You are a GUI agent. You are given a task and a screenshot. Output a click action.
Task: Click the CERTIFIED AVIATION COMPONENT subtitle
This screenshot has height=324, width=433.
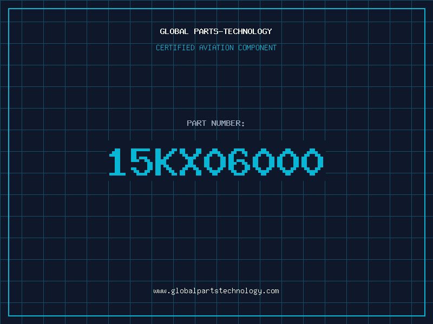[x=216, y=48]
